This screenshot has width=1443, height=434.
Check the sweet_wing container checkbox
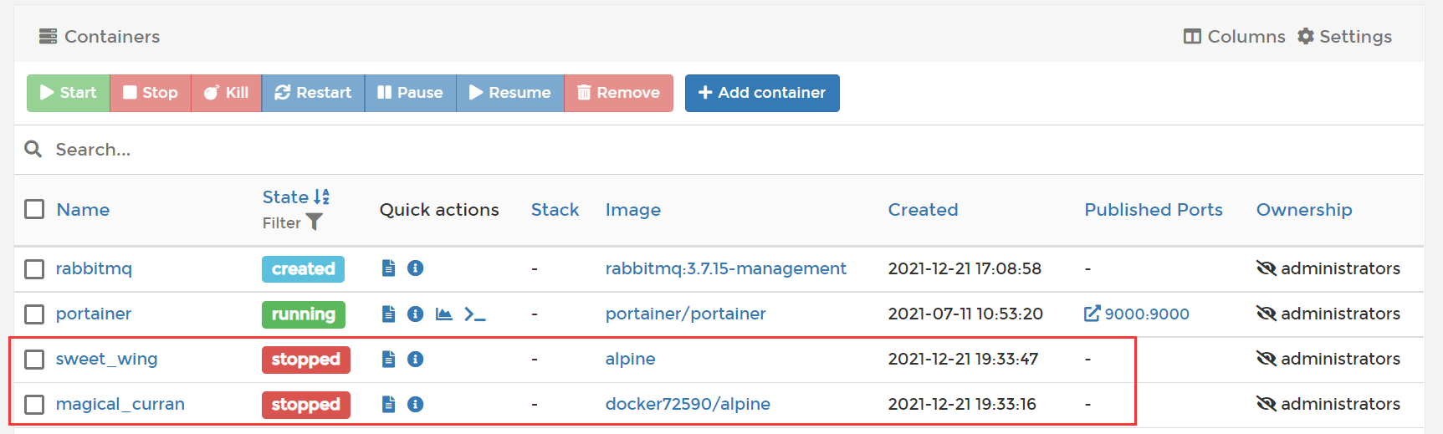[x=34, y=359]
